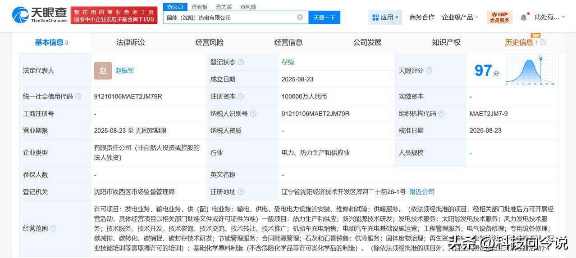
Task: Switch to the 经营信息 tab
Action: point(288,42)
